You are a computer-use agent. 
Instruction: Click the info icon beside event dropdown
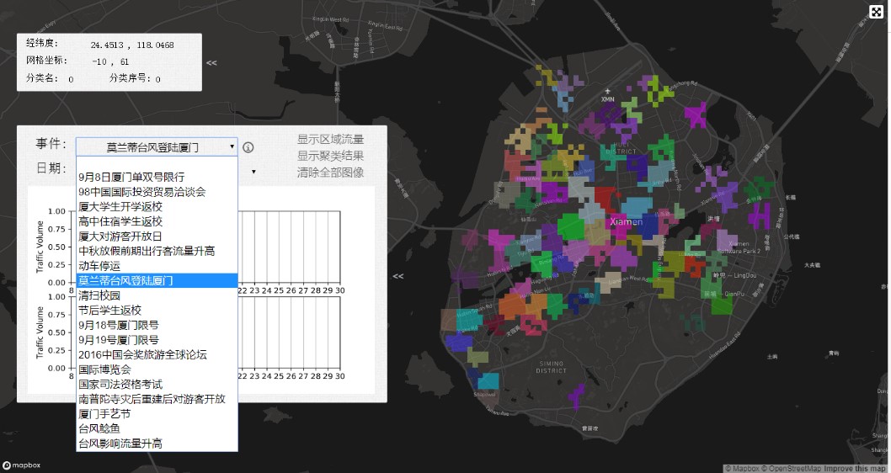pos(248,148)
